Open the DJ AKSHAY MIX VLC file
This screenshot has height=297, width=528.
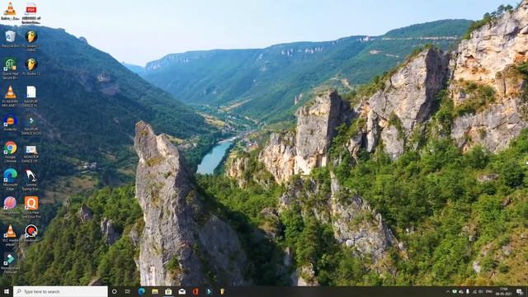(10, 97)
